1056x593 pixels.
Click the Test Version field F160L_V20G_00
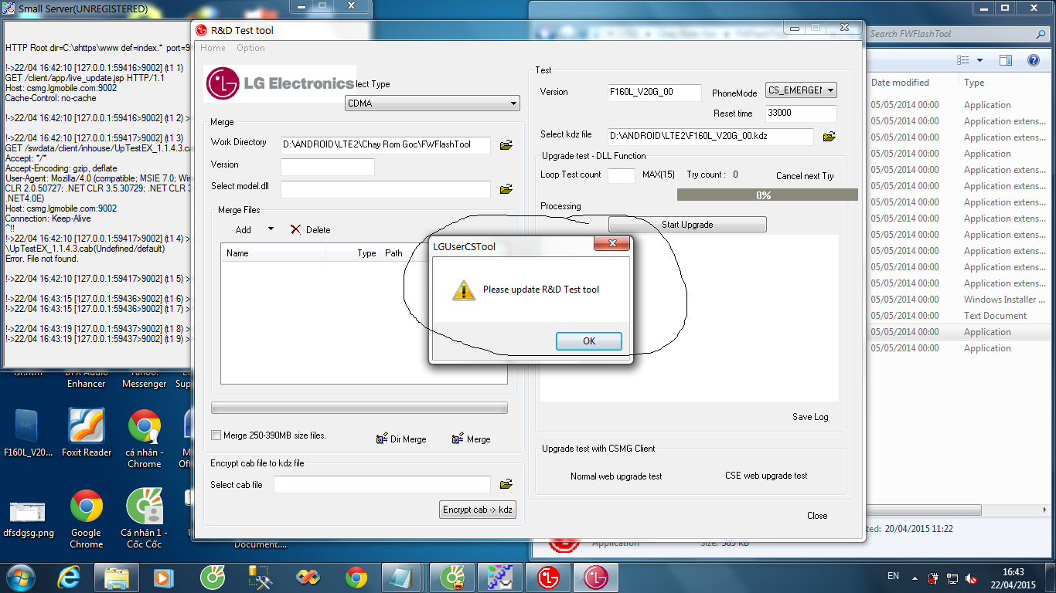coord(655,93)
